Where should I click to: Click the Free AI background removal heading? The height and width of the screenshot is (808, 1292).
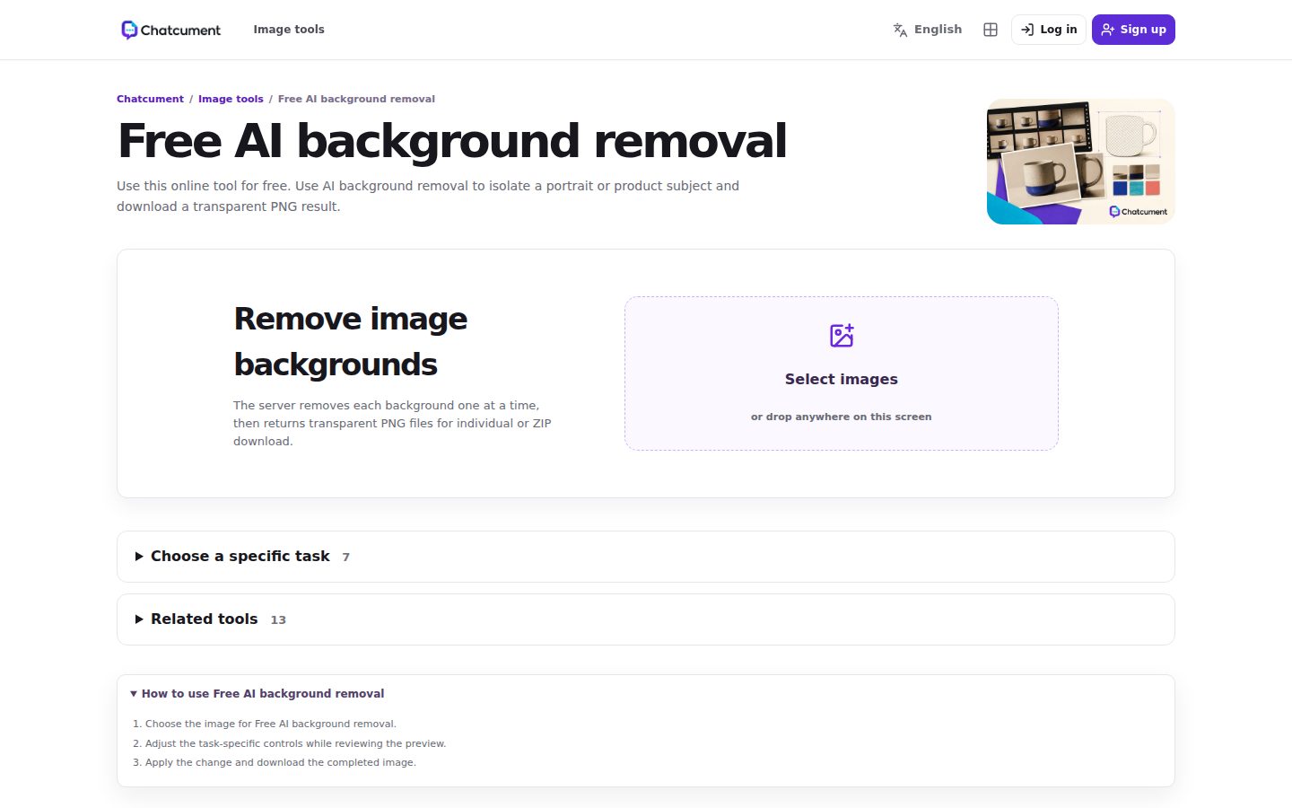coord(452,141)
